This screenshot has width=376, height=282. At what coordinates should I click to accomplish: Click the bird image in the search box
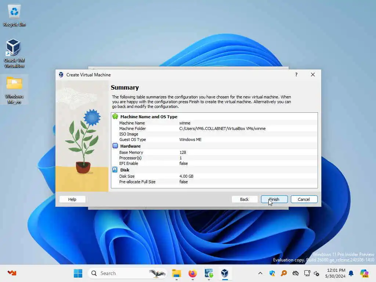tap(157, 273)
